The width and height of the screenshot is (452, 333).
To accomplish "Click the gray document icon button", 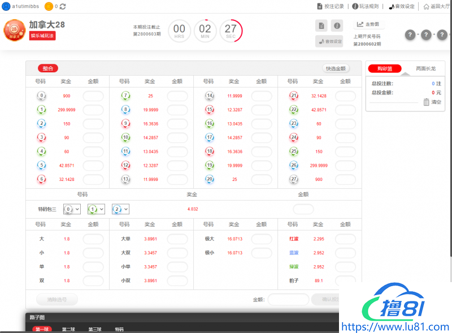I will pyautogui.click(x=321, y=25).
